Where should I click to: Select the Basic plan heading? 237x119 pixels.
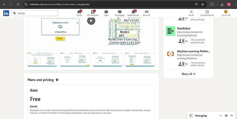(34, 90)
